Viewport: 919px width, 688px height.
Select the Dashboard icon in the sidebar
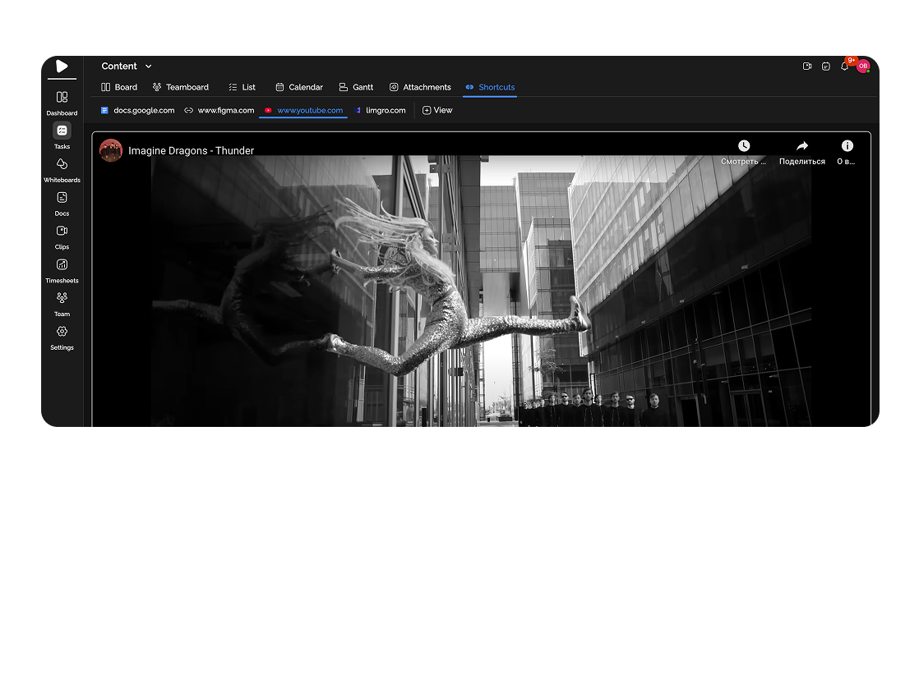point(62,97)
